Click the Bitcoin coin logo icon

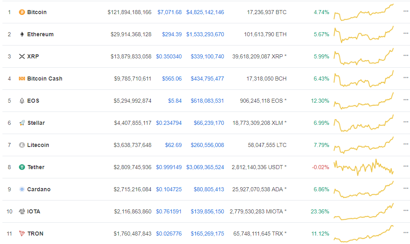point(22,12)
